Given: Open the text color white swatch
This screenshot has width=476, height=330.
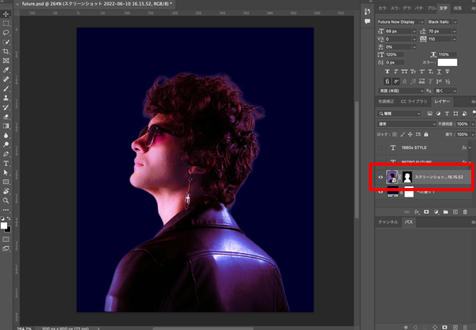Looking at the screenshot, I should coord(447,63).
